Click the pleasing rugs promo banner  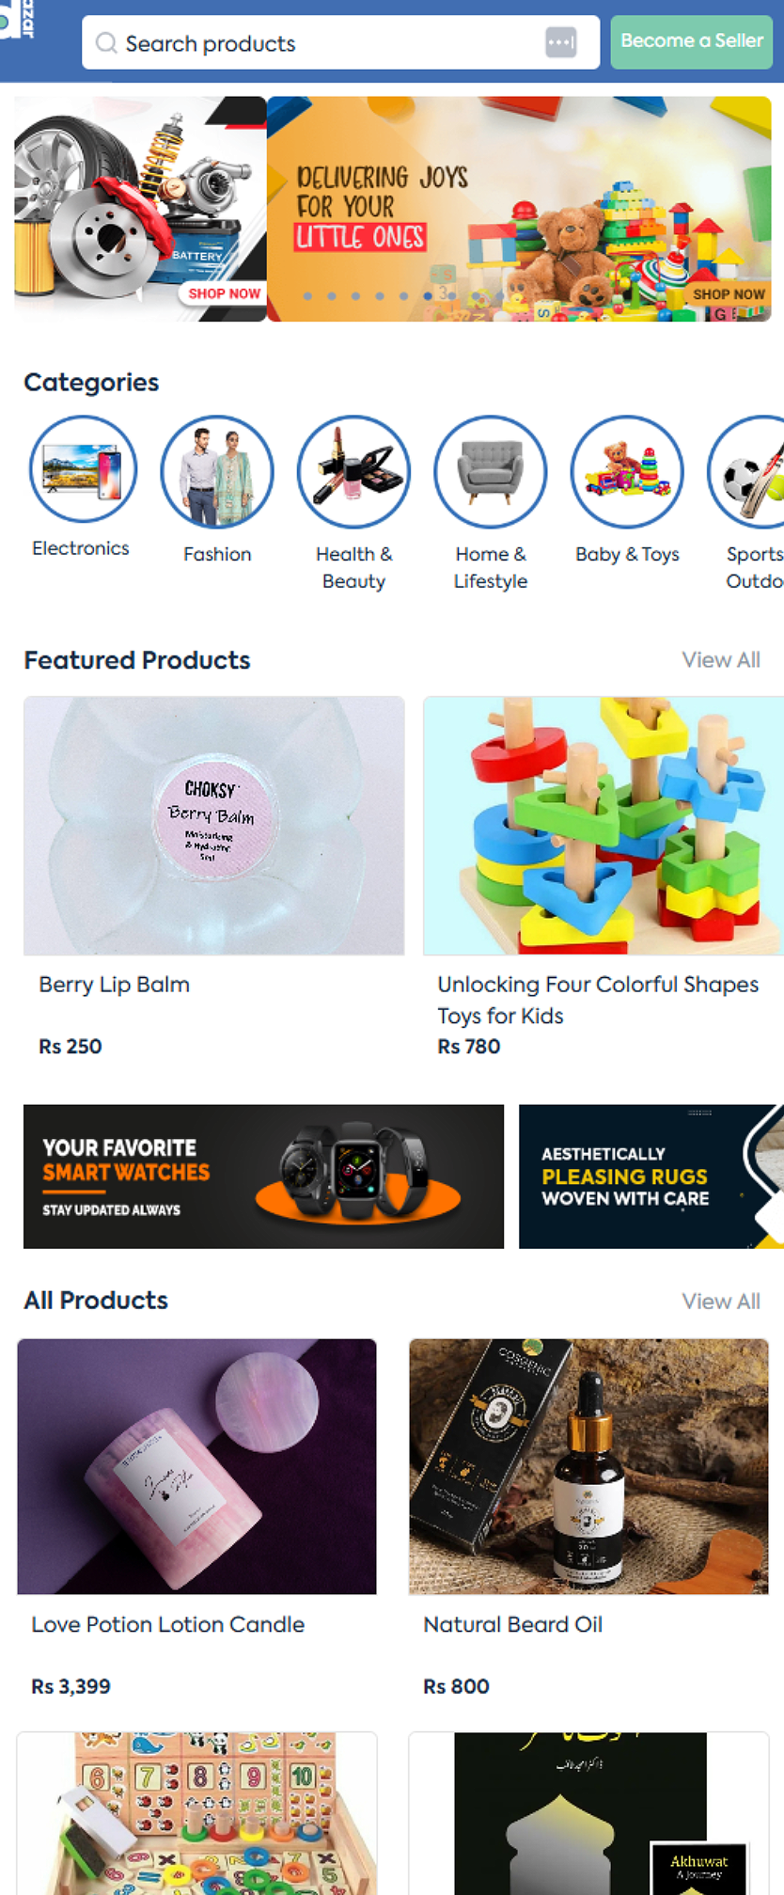(651, 1176)
